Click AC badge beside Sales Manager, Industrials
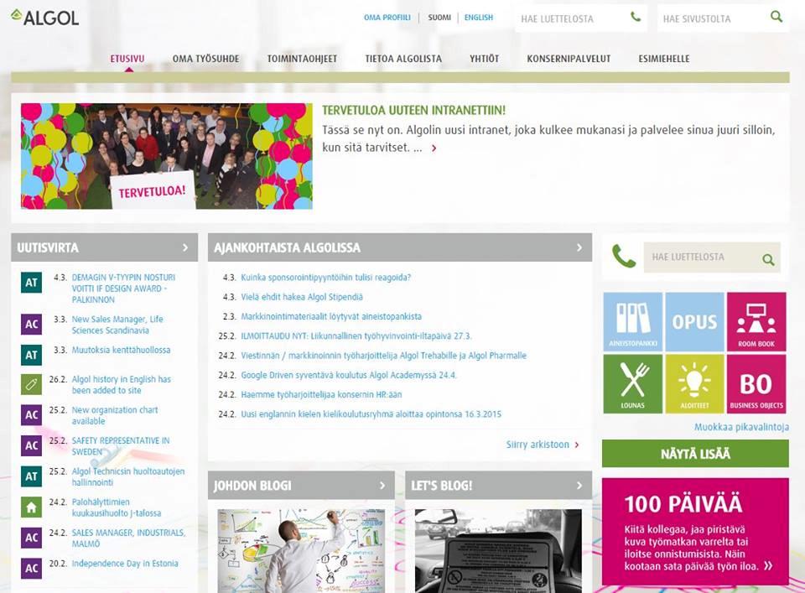The width and height of the screenshot is (805, 593). point(31,538)
